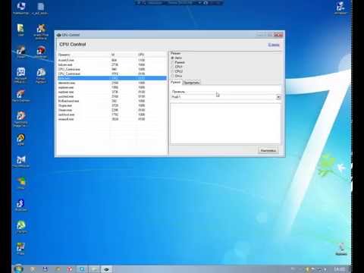The image size is (364, 273).
Task: Switch to the first tab below the mode options
Action: pos(175,82)
